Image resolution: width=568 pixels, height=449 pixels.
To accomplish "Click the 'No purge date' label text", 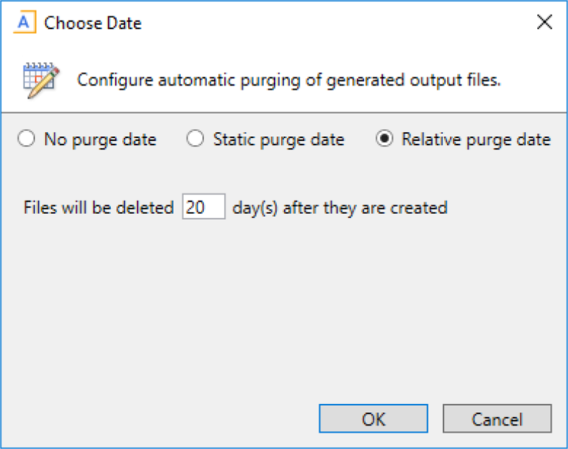I will (x=100, y=140).
